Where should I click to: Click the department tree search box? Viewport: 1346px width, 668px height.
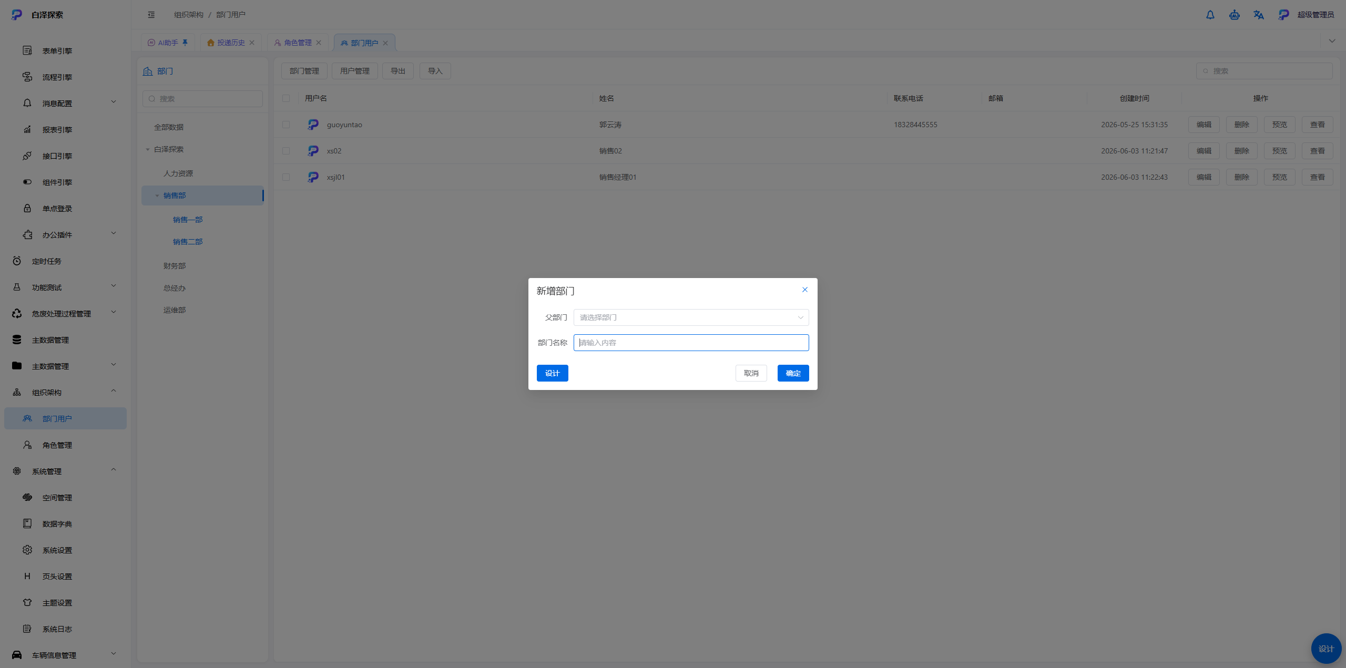point(202,99)
